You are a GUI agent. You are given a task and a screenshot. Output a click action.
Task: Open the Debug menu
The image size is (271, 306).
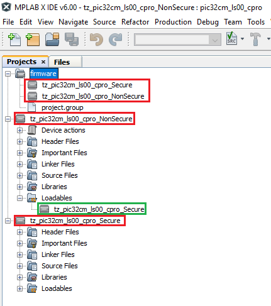click(x=207, y=22)
